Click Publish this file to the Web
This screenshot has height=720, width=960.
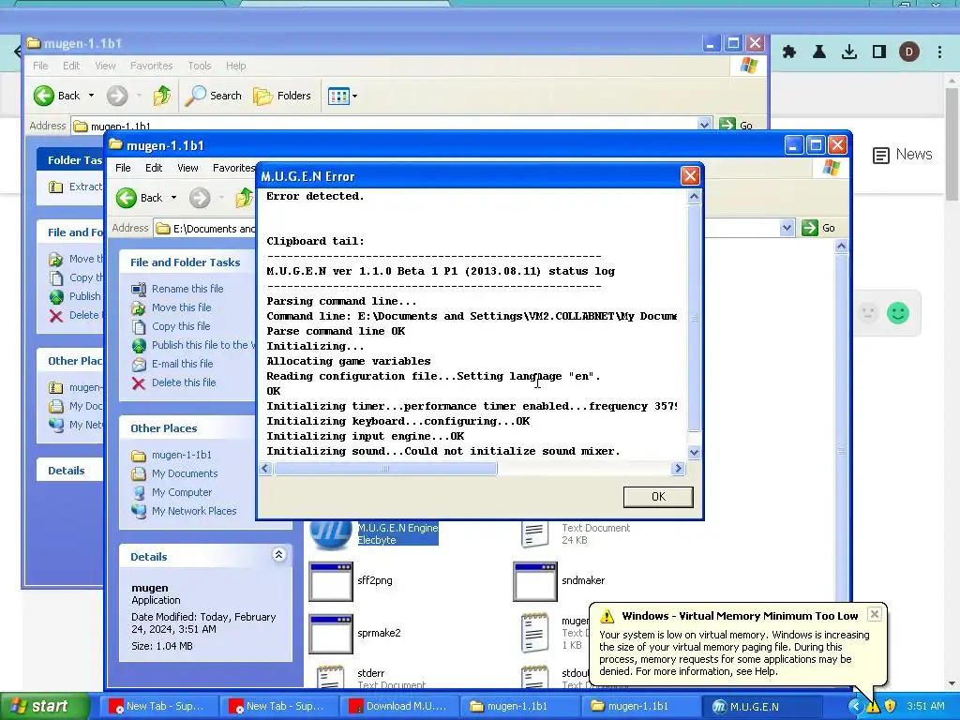point(202,345)
